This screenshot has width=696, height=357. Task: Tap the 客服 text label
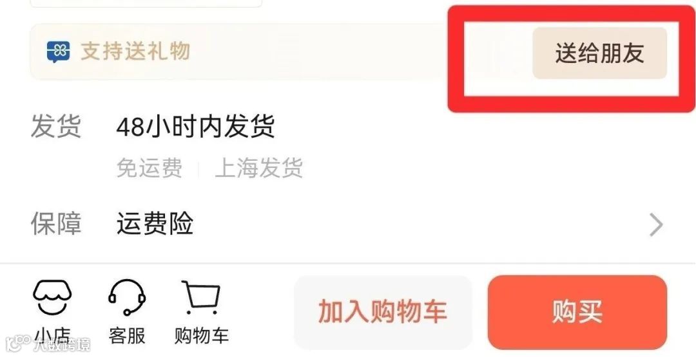point(127,336)
